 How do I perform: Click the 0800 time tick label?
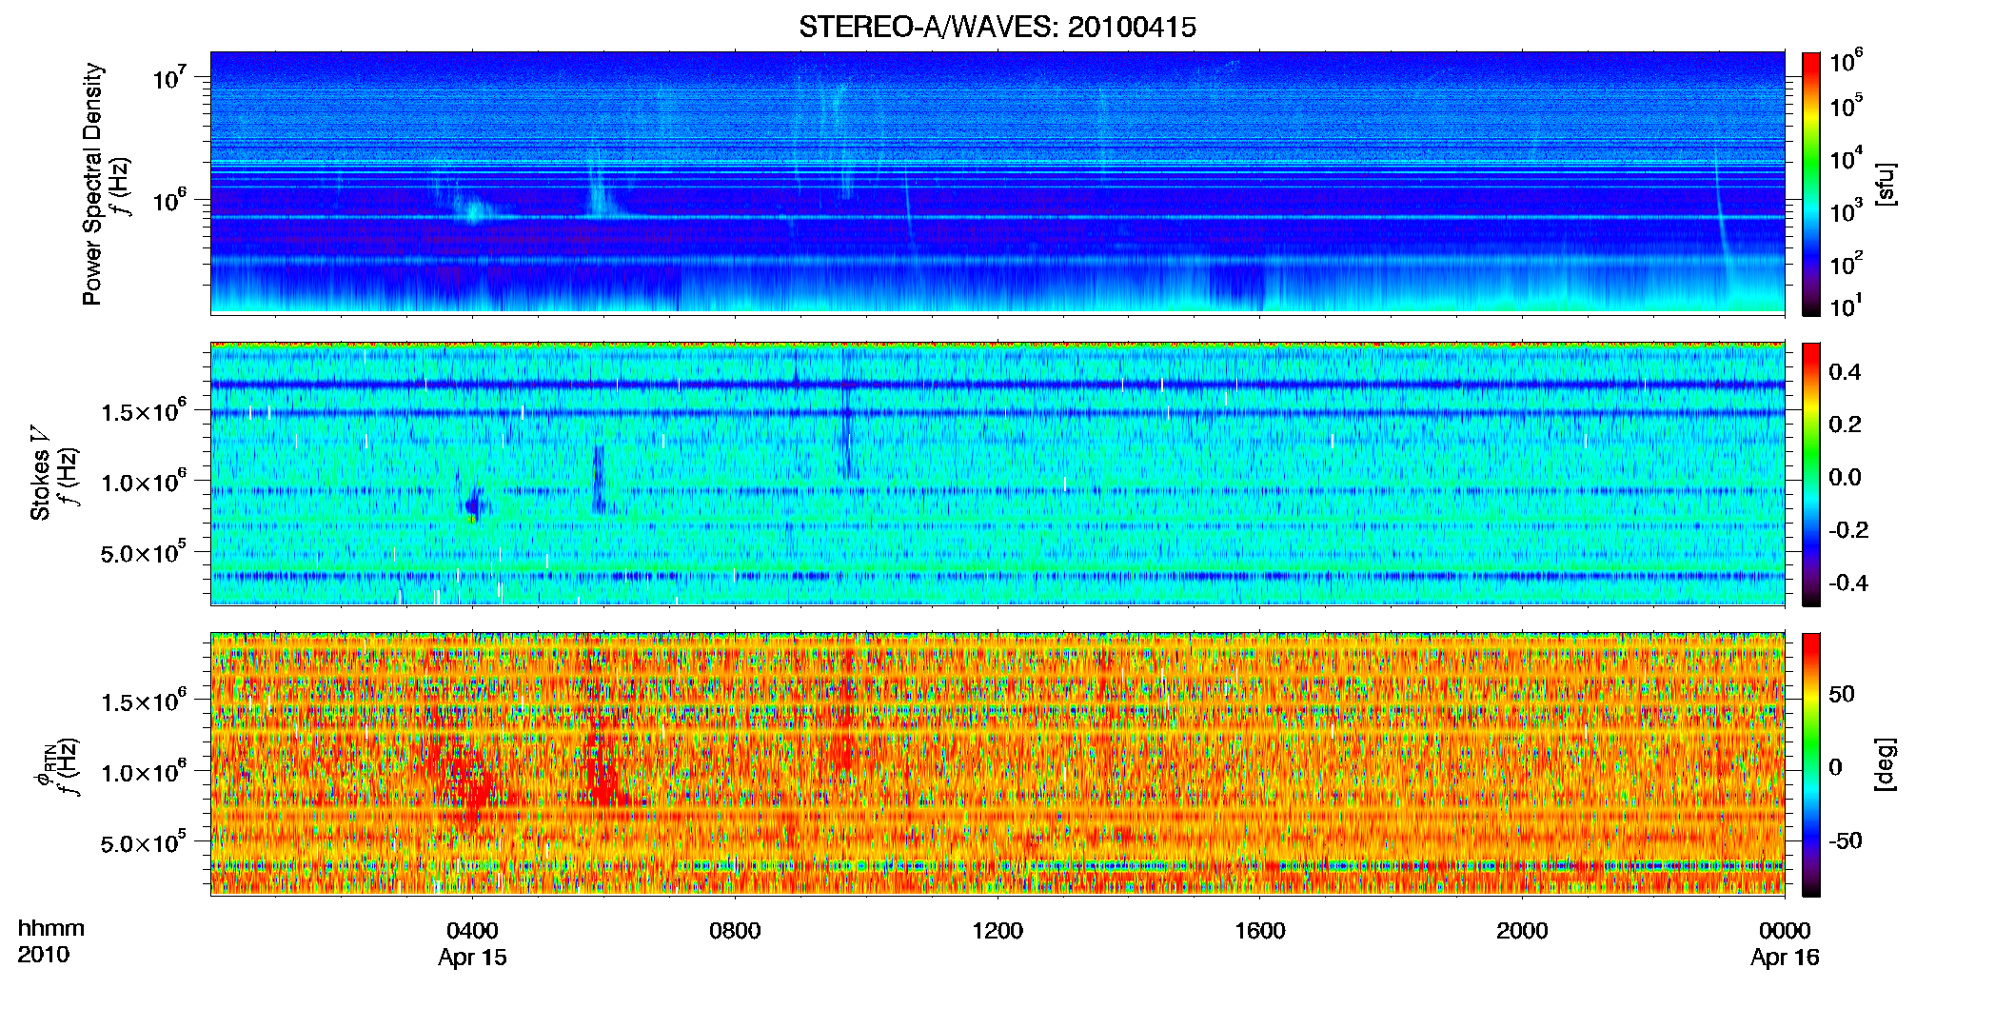click(735, 931)
